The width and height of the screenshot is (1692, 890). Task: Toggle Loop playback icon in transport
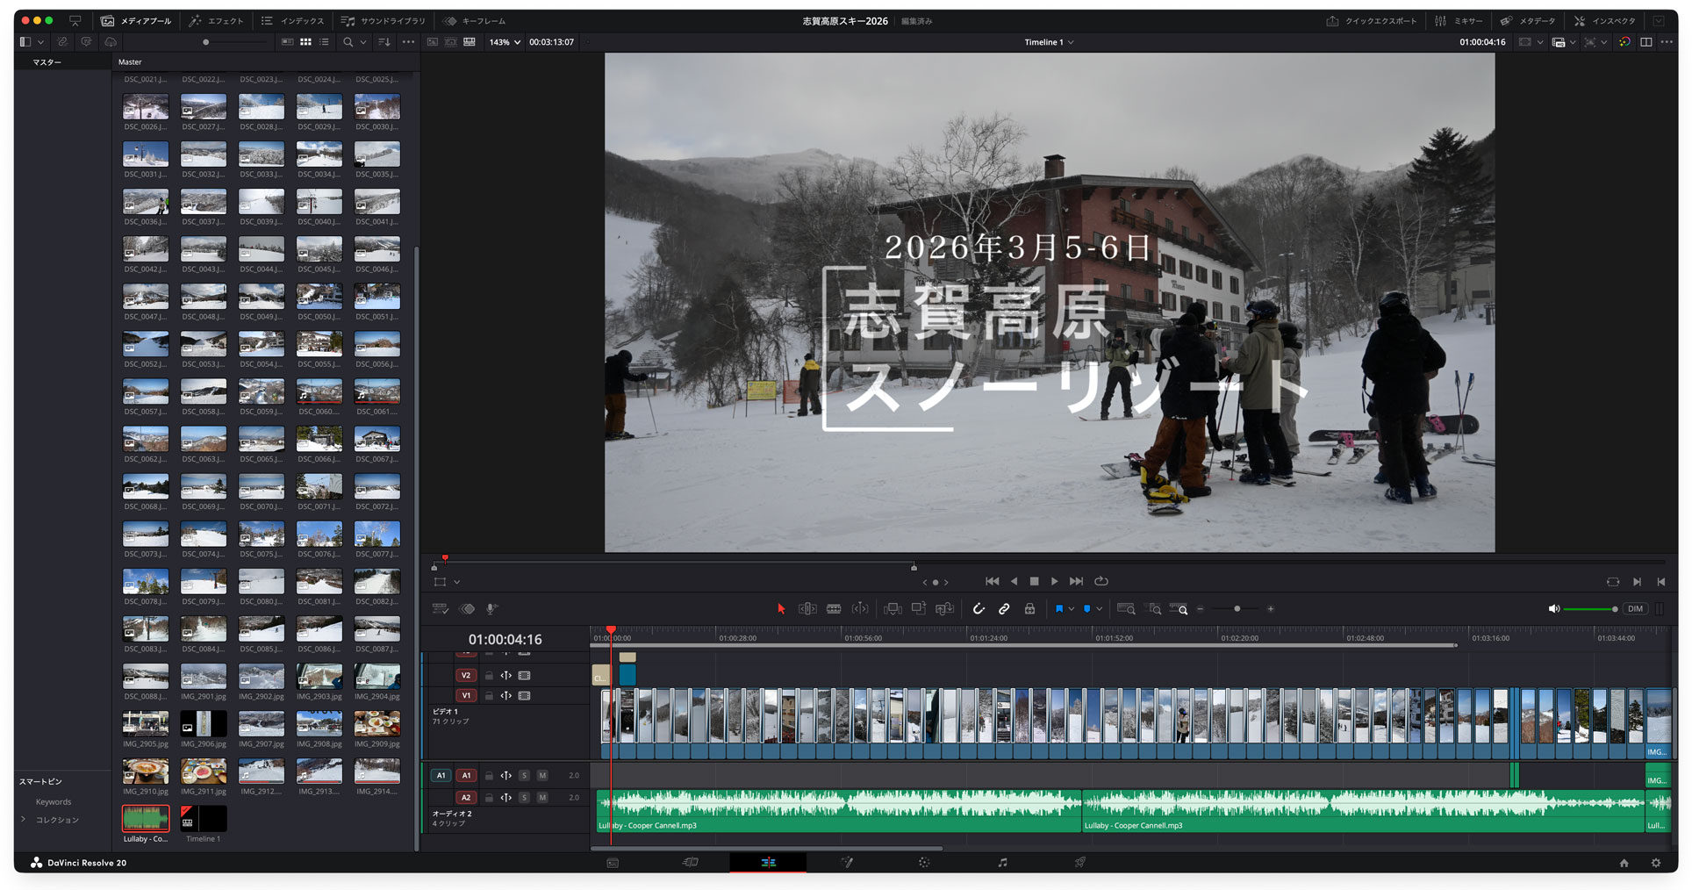click(x=1101, y=581)
